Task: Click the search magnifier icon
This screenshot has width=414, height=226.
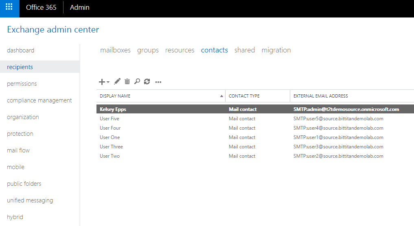Action: click(137, 81)
